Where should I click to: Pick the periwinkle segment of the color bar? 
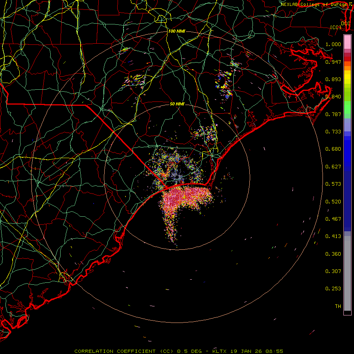coord(347,125)
